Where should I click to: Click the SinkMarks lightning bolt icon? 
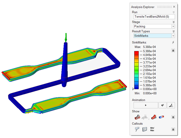pyautogui.click(x=173, y=42)
